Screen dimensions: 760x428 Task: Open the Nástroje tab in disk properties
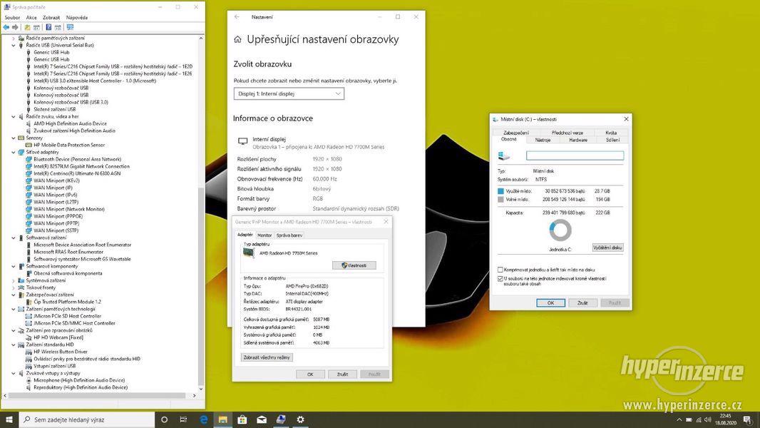point(543,140)
